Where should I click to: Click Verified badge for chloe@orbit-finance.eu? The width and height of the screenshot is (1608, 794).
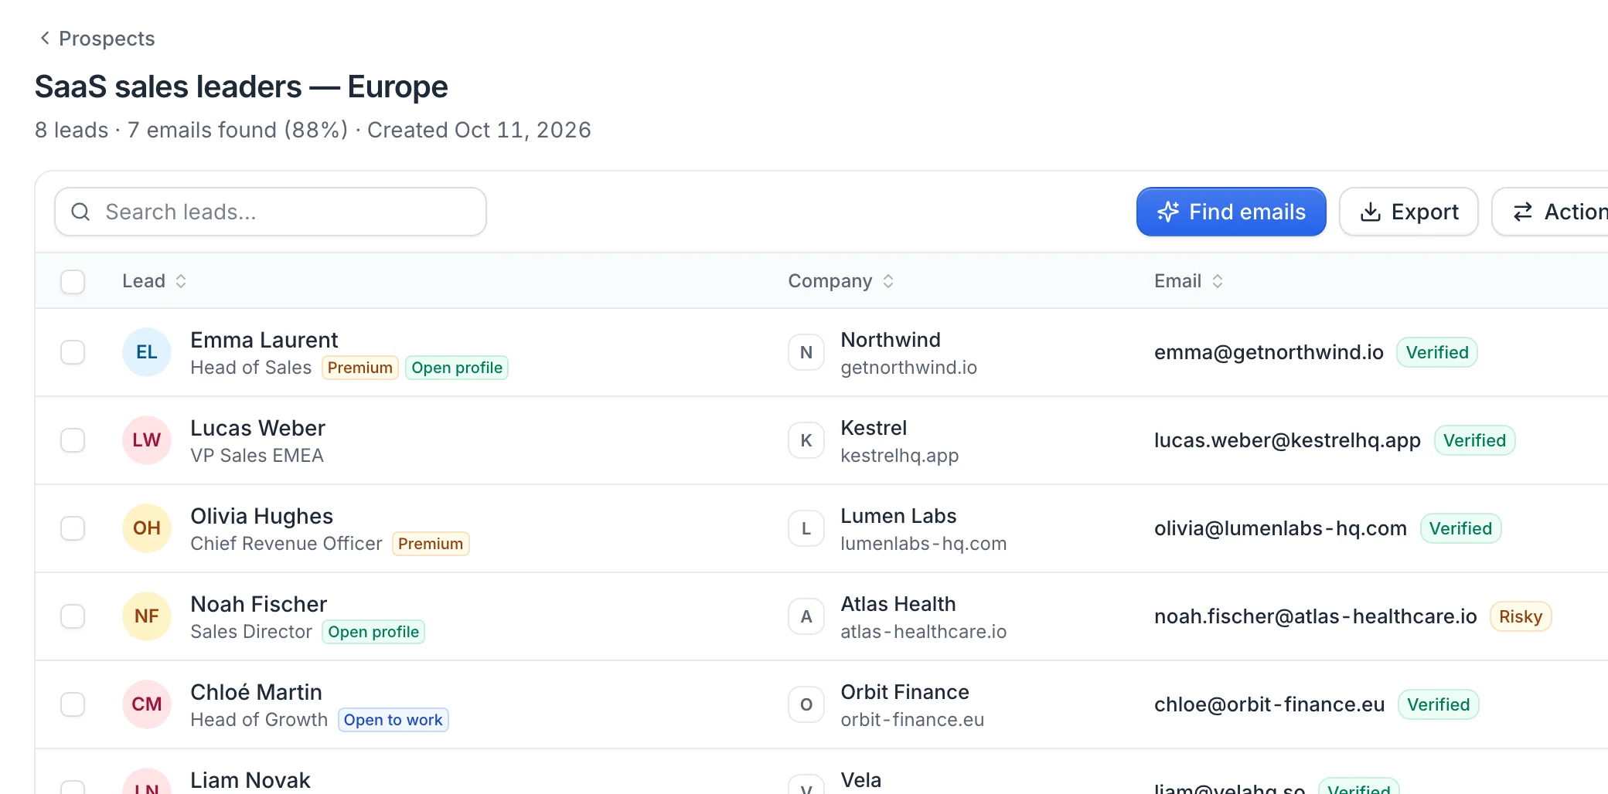(x=1439, y=704)
